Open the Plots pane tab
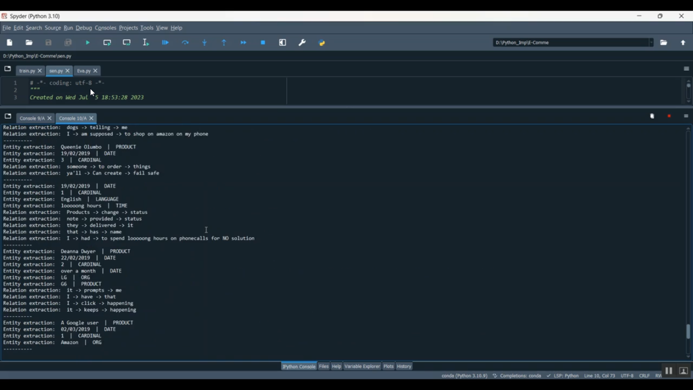 pos(388,366)
